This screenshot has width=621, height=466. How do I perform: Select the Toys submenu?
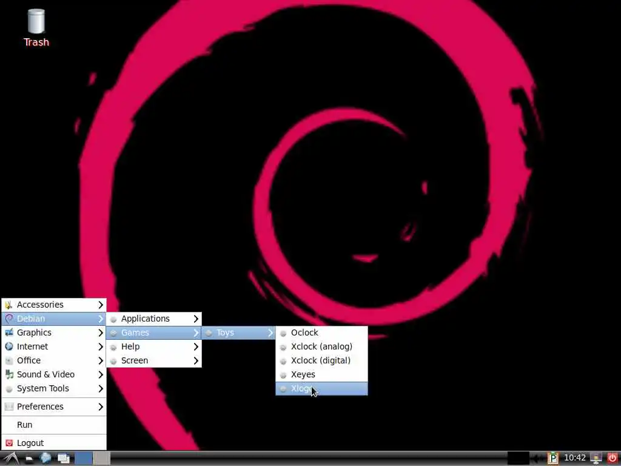(x=238, y=333)
